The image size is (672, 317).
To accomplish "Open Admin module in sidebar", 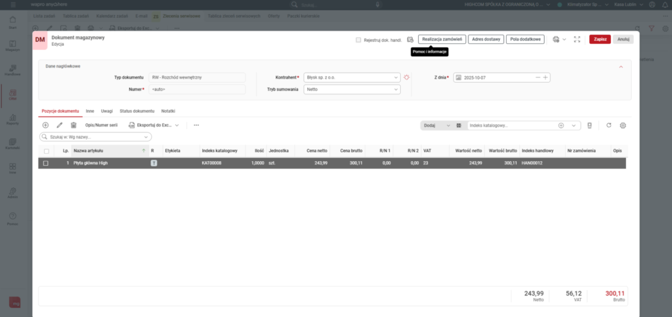I will [x=13, y=193].
